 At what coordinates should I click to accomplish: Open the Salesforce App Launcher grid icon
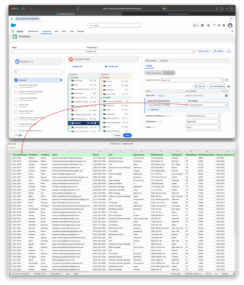pyautogui.click(x=13, y=31)
